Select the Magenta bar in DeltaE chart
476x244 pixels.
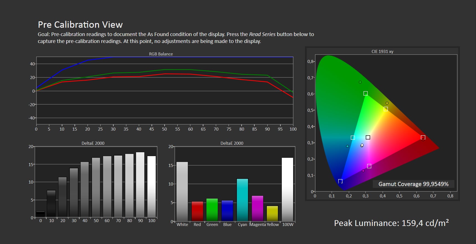pos(257,208)
